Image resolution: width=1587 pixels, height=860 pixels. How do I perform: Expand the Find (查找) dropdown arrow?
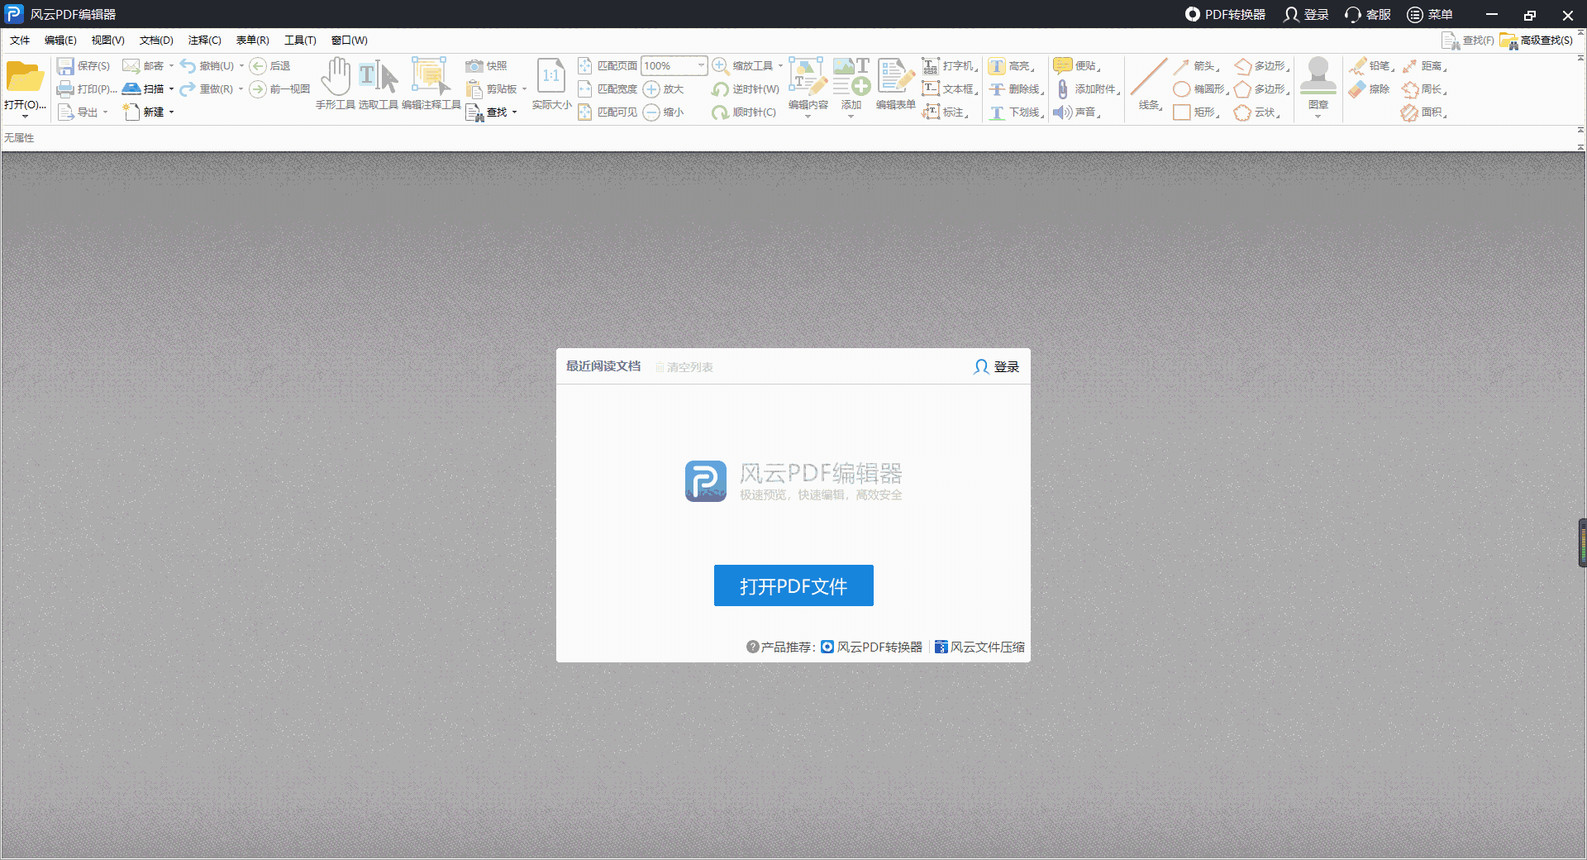tap(515, 112)
